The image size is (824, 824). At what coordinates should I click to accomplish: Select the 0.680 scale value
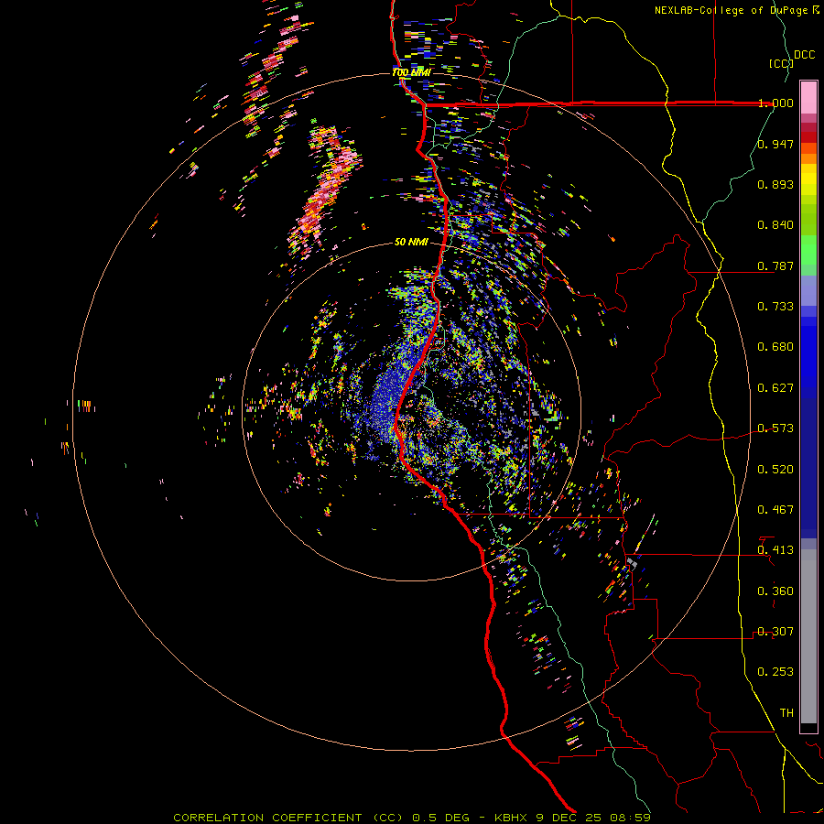pos(775,347)
